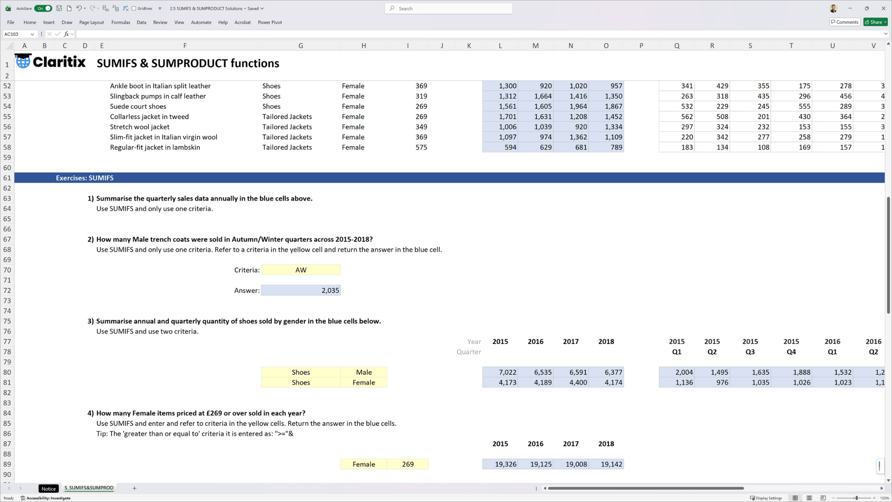Click the remove arrows trace icon

coord(125,8)
